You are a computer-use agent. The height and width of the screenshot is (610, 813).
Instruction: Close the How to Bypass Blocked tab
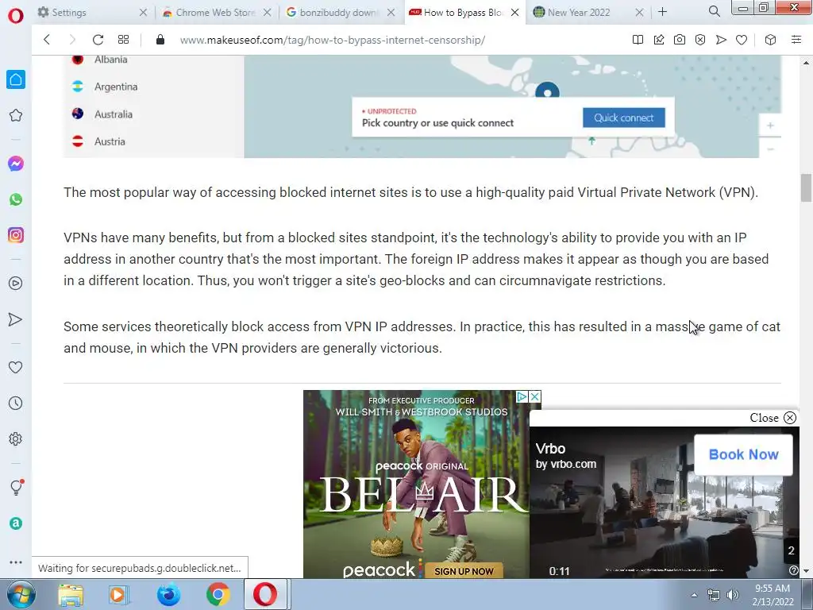[514, 13]
